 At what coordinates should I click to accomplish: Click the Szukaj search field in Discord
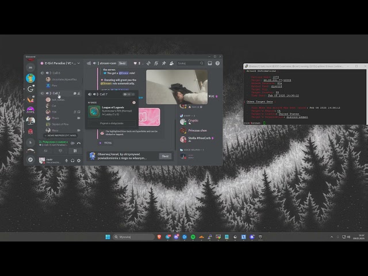190,63
